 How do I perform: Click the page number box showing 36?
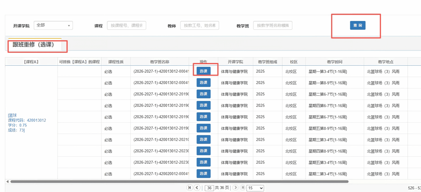coord(209,188)
